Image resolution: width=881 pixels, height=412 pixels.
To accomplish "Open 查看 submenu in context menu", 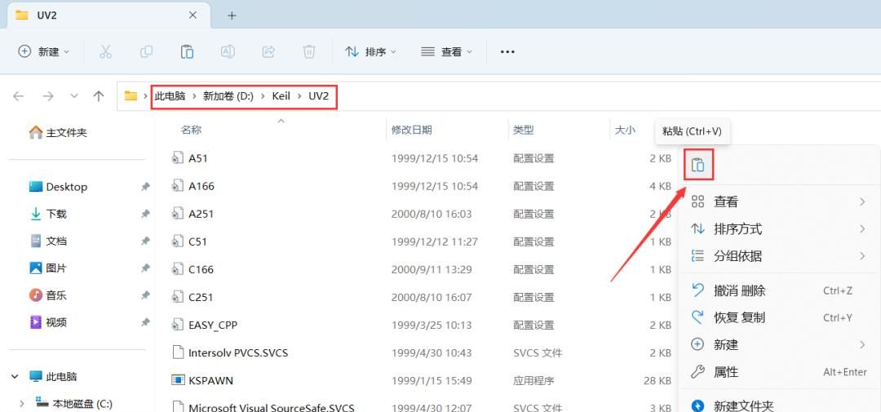I will pos(779,202).
